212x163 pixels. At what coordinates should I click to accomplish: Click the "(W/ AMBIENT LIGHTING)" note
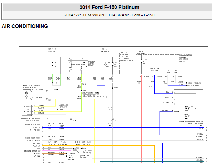[85, 157]
